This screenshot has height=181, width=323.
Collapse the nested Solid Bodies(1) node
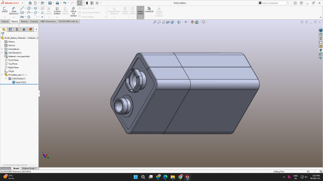click(x=6, y=79)
